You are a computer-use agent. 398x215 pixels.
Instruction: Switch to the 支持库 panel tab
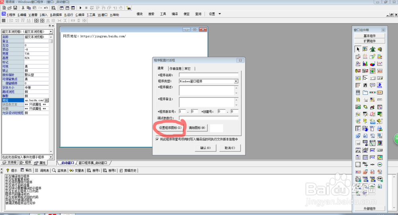pos(10,162)
